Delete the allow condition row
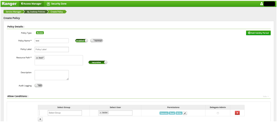277x123 pixels. point(237,113)
